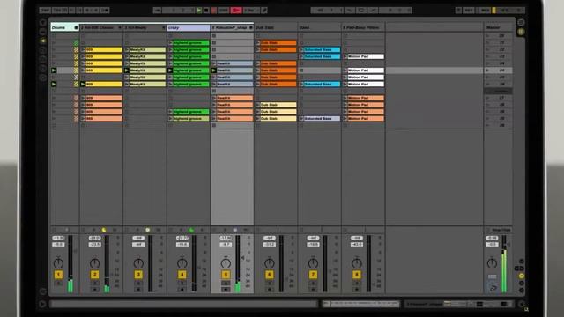Click the Master pan knob
The image size is (564, 317).
click(x=492, y=262)
